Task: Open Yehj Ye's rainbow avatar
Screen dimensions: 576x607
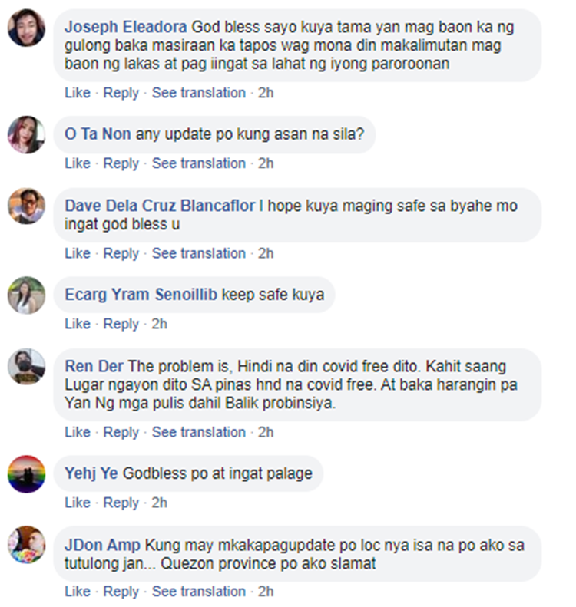Action: tap(26, 473)
